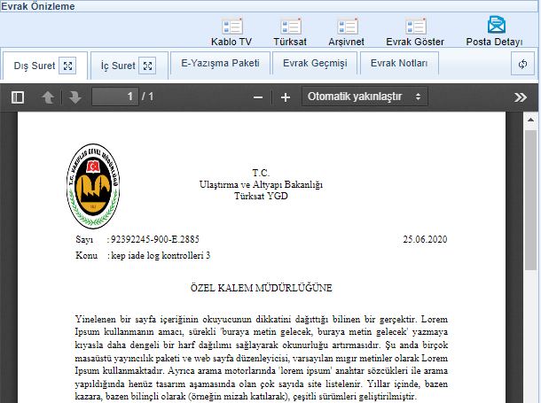Click the refresh icon beside tabs
The width and height of the screenshot is (541, 403).
[523, 65]
